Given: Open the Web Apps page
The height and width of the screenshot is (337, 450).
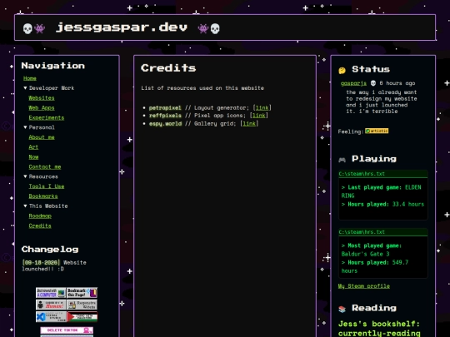Looking at the screenshot, I should click(42, 107).
